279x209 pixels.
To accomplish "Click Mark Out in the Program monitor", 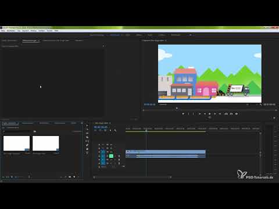I will [x=194, y=114].
